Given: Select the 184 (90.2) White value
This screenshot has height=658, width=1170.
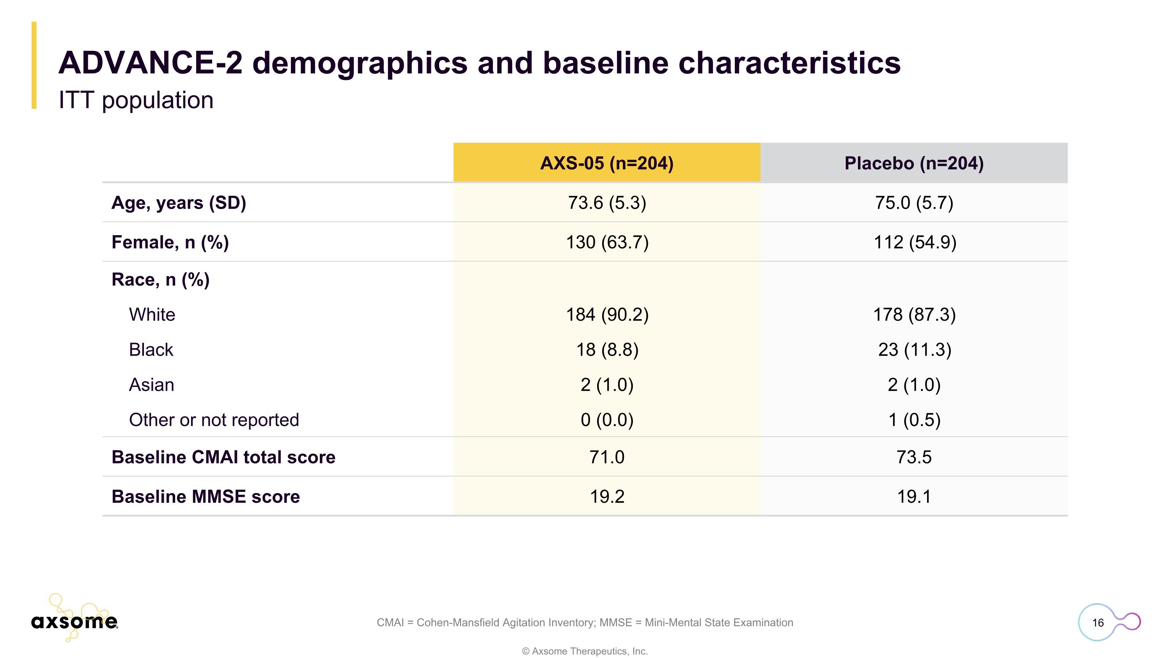Looking at the screenshot, I should pyautogui.click(x=607, y=314).
